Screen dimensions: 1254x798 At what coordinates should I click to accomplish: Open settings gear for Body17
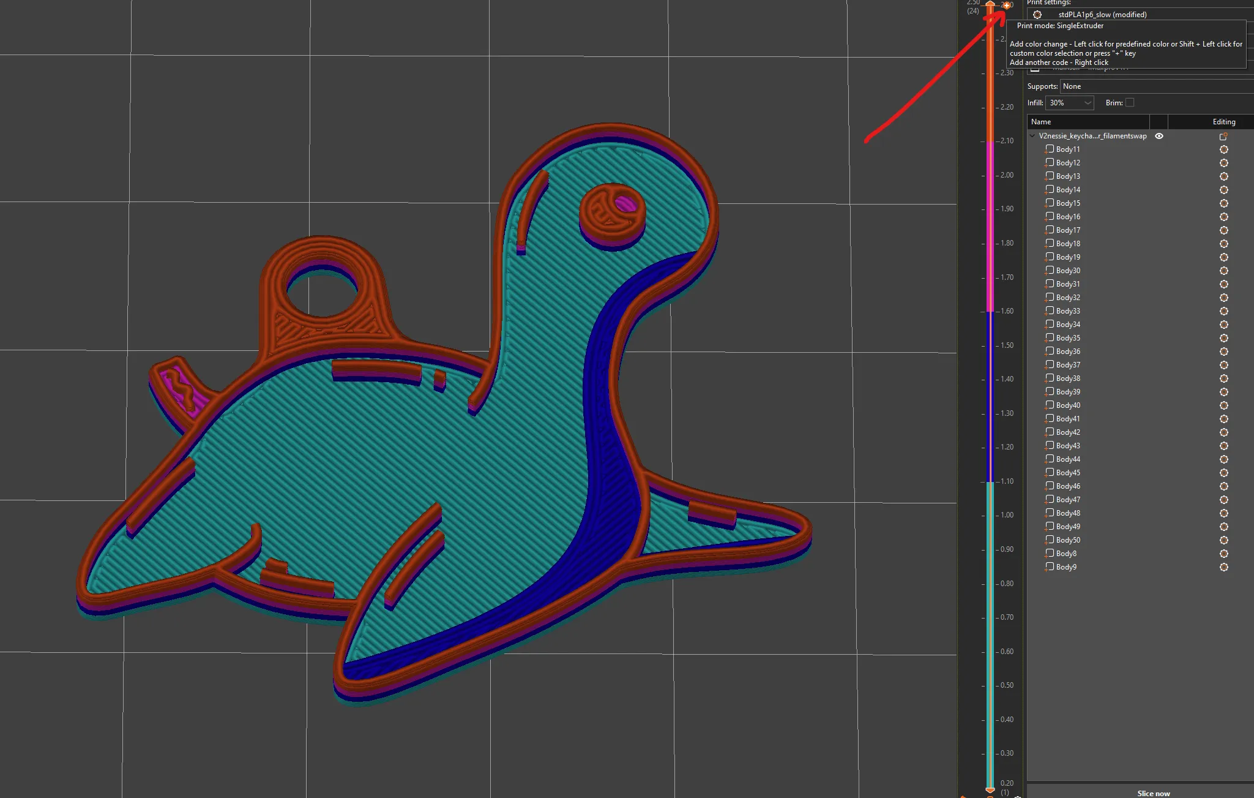coord(1224,230)
